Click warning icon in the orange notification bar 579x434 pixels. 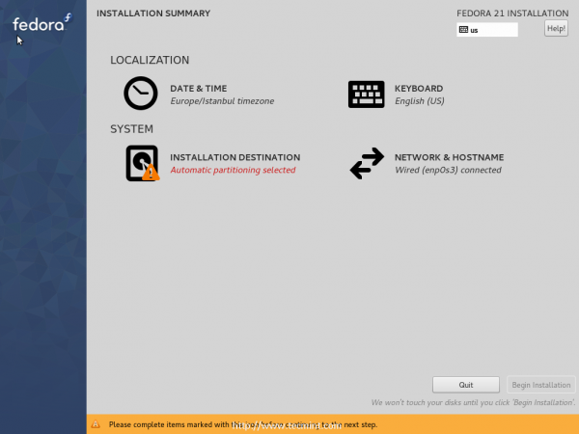pos(96,424)
